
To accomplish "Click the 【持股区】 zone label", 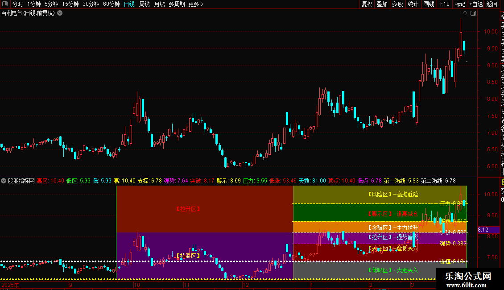I will (x=188, y=256).
